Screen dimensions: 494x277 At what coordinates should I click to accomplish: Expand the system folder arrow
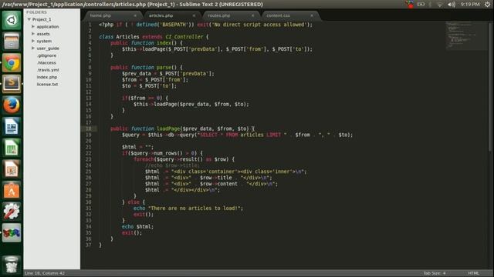(33, 41)
